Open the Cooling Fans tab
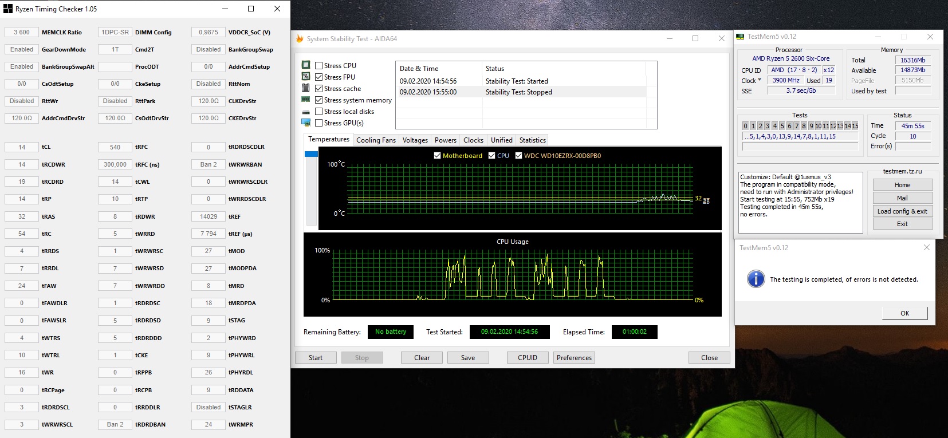 pyautogui.click(x=376, y=140)
